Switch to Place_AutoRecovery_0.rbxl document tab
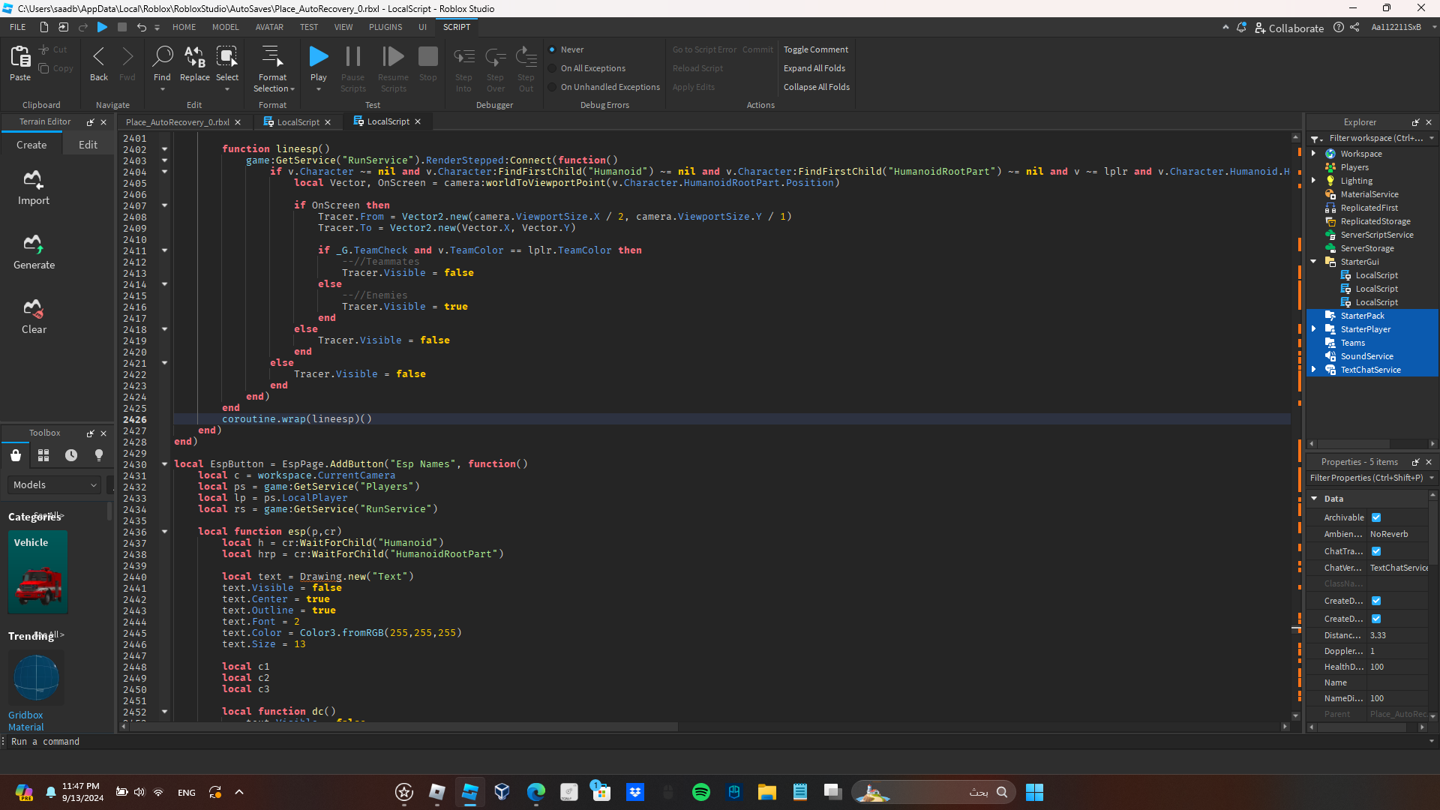 (x=178, y=122)
